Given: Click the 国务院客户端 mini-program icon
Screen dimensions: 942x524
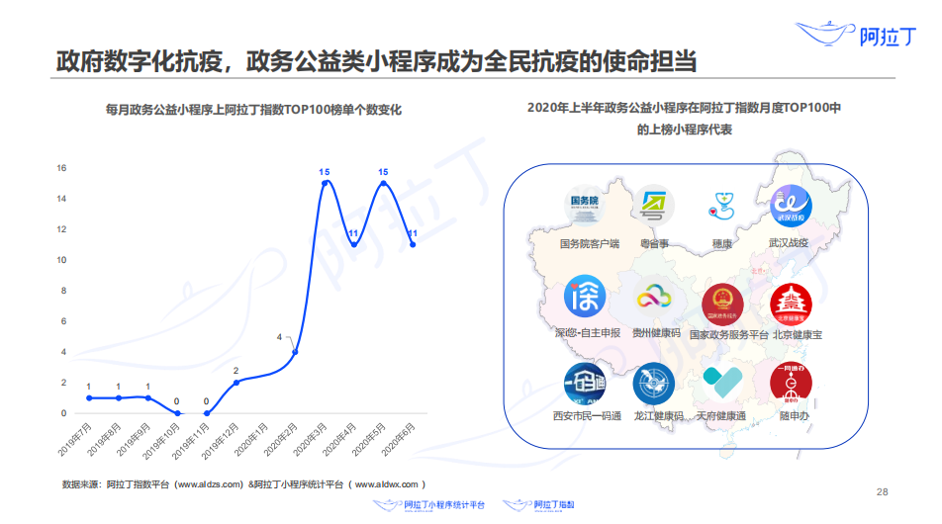Looking at the screenshot, I should pos(585,206).
